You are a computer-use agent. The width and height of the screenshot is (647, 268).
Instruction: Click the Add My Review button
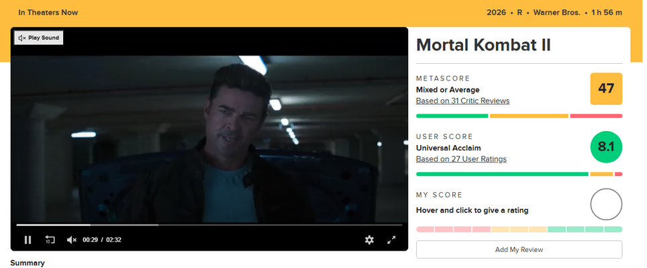pyautogui.click(x=519, y=249)
